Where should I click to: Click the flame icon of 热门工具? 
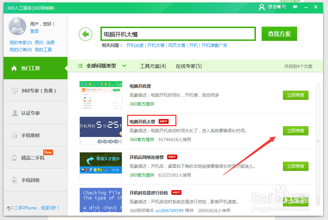coord(14,68)
